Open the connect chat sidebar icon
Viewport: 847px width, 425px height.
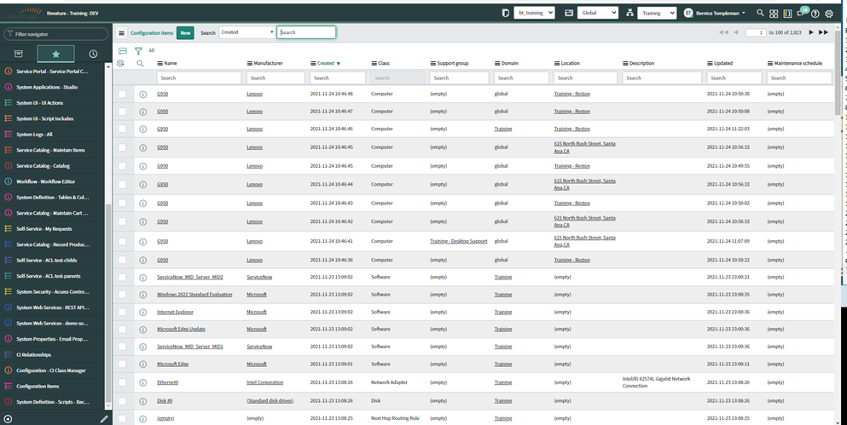(802, 13)
